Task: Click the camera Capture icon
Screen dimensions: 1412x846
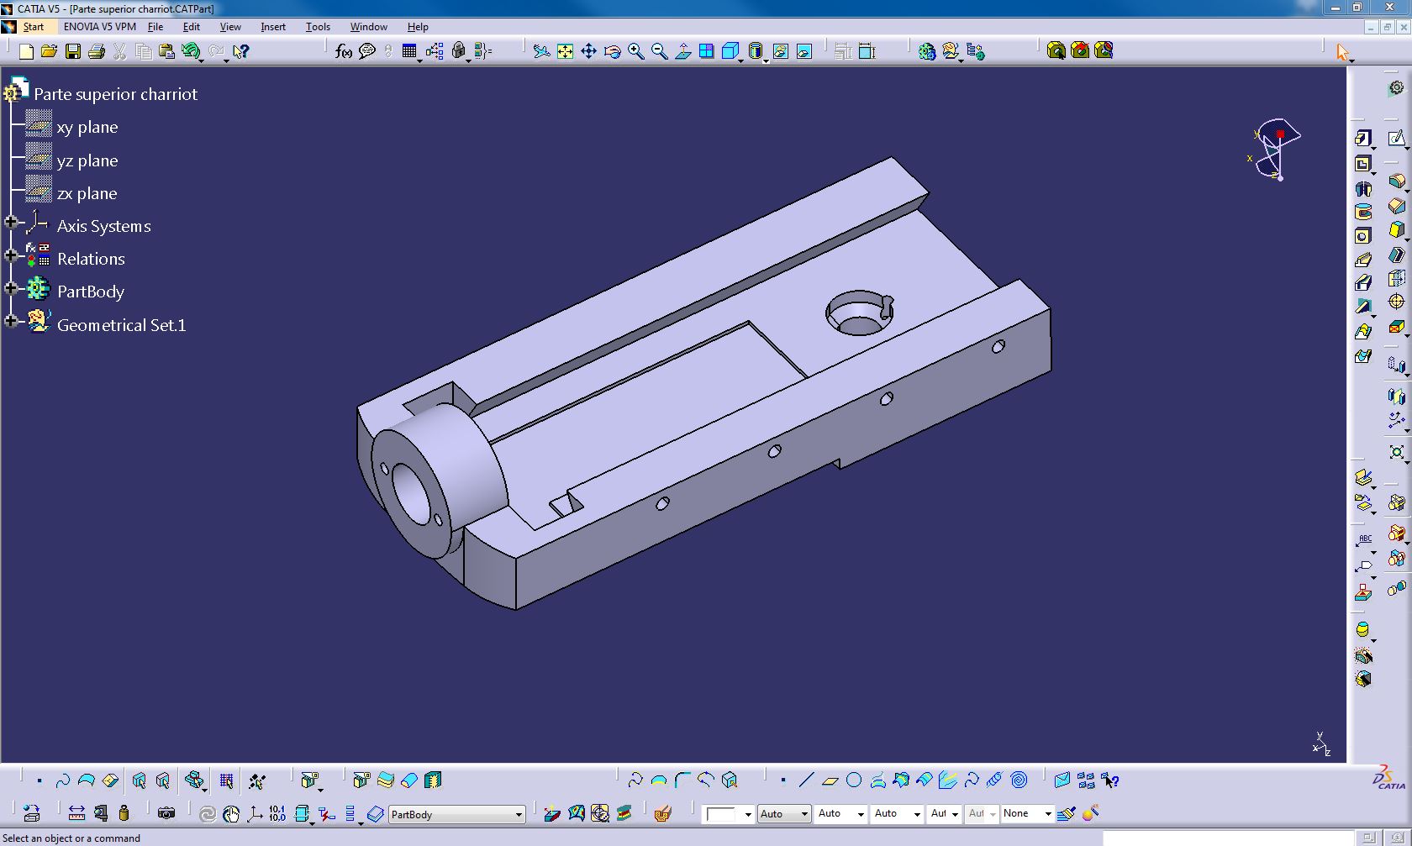Action: [x=166, y=813]
